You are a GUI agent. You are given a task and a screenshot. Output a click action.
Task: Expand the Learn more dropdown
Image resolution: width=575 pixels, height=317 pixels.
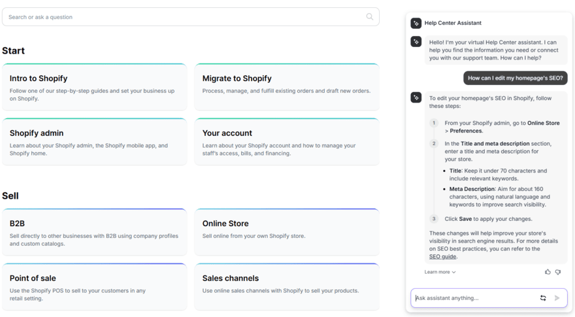[x=440, y=272]
